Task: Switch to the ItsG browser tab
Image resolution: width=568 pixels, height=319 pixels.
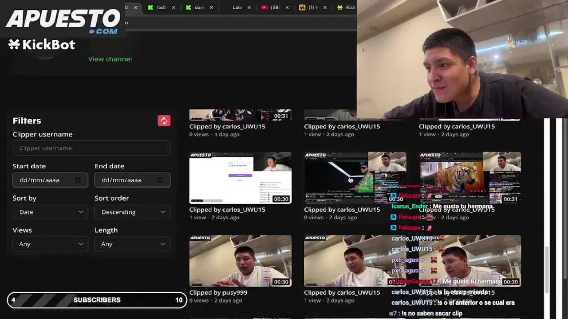Action: coord(161,8)
